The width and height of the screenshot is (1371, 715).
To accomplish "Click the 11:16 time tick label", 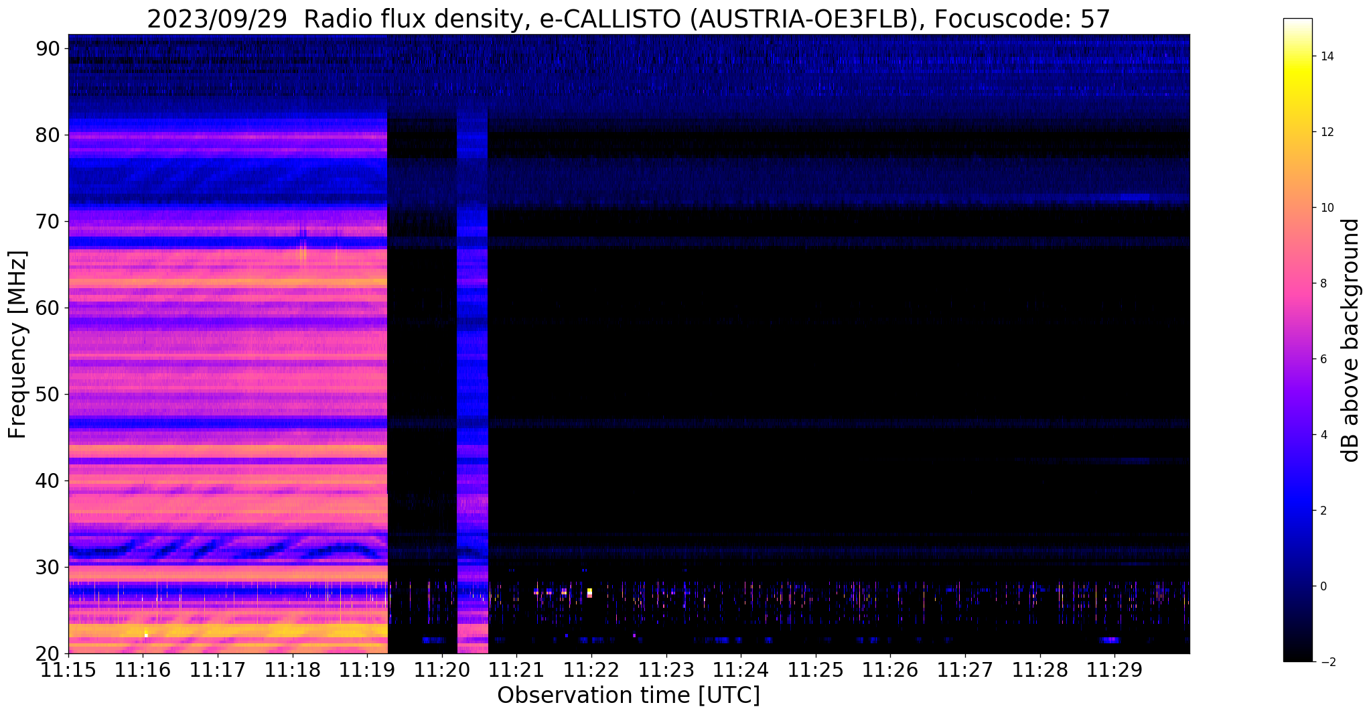I will [x=143, y=670].
